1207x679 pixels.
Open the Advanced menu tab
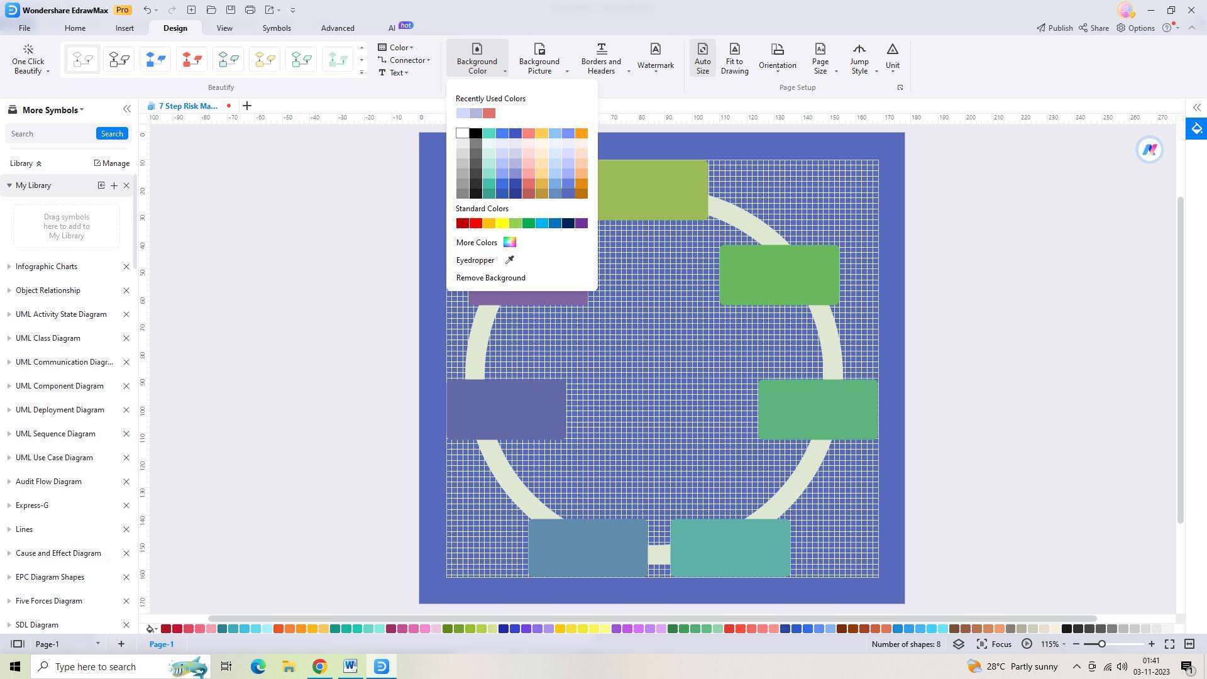click(x=338, y=28)
